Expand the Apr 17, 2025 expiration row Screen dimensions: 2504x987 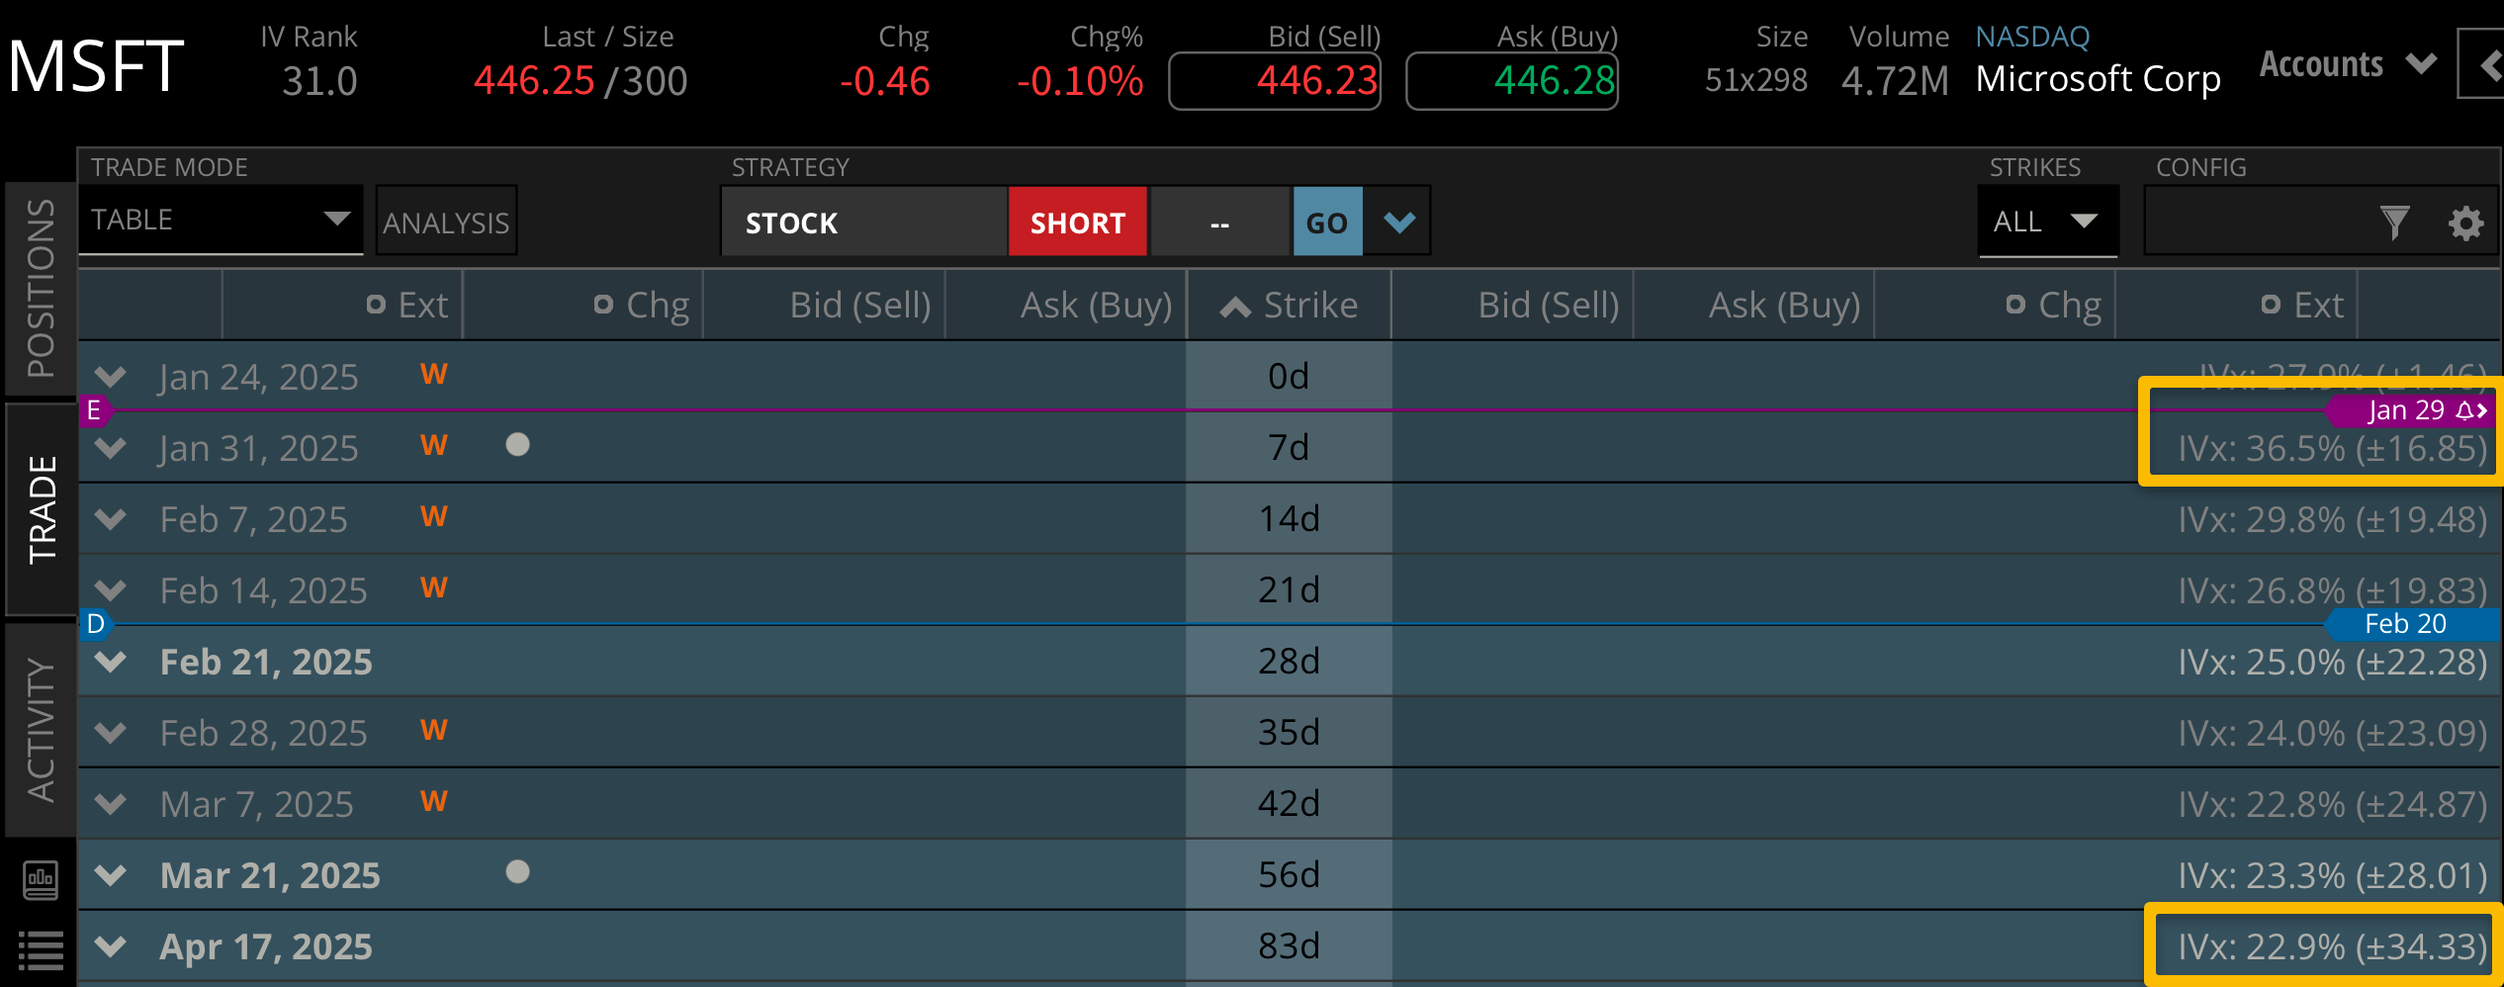coord(109,945)
